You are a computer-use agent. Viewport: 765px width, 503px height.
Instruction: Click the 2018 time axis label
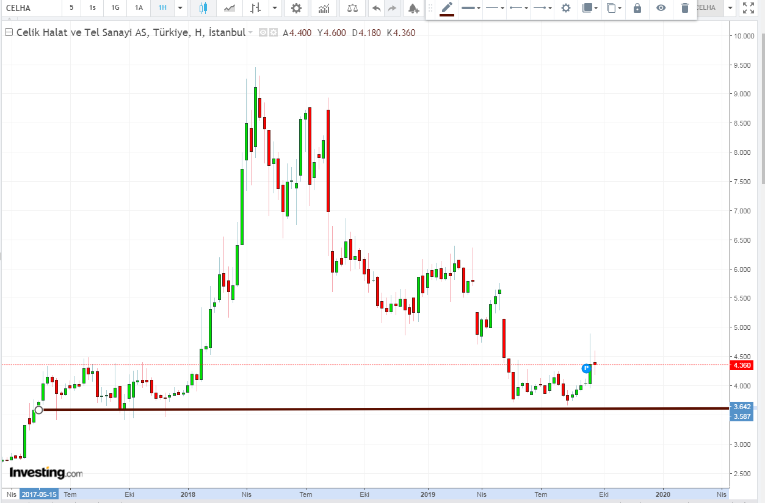point(188,494)
